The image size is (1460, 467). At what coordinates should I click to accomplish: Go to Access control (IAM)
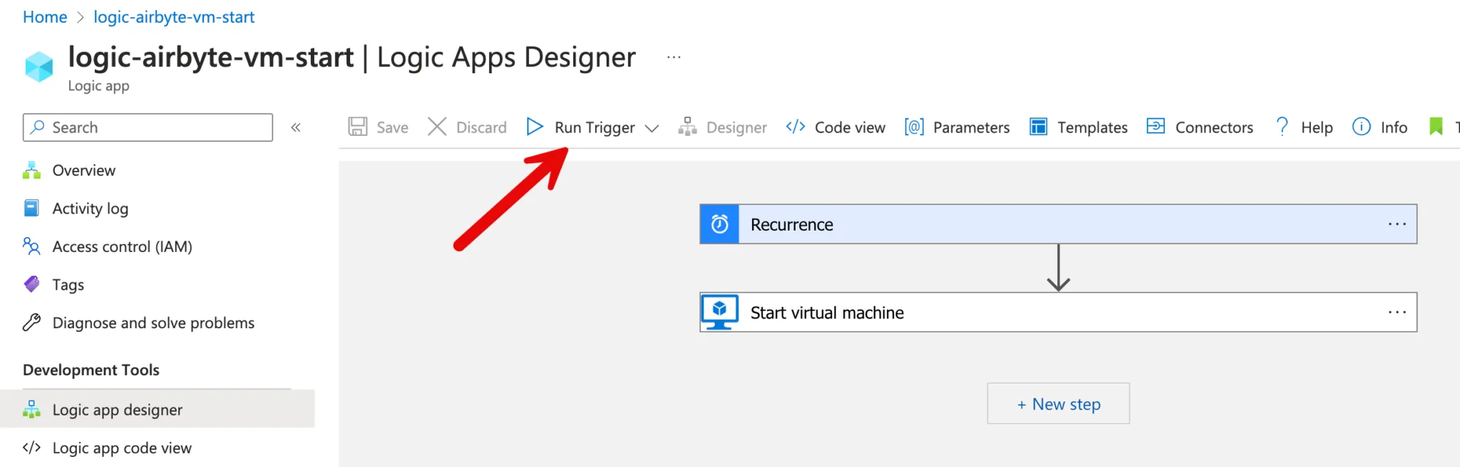122,246
